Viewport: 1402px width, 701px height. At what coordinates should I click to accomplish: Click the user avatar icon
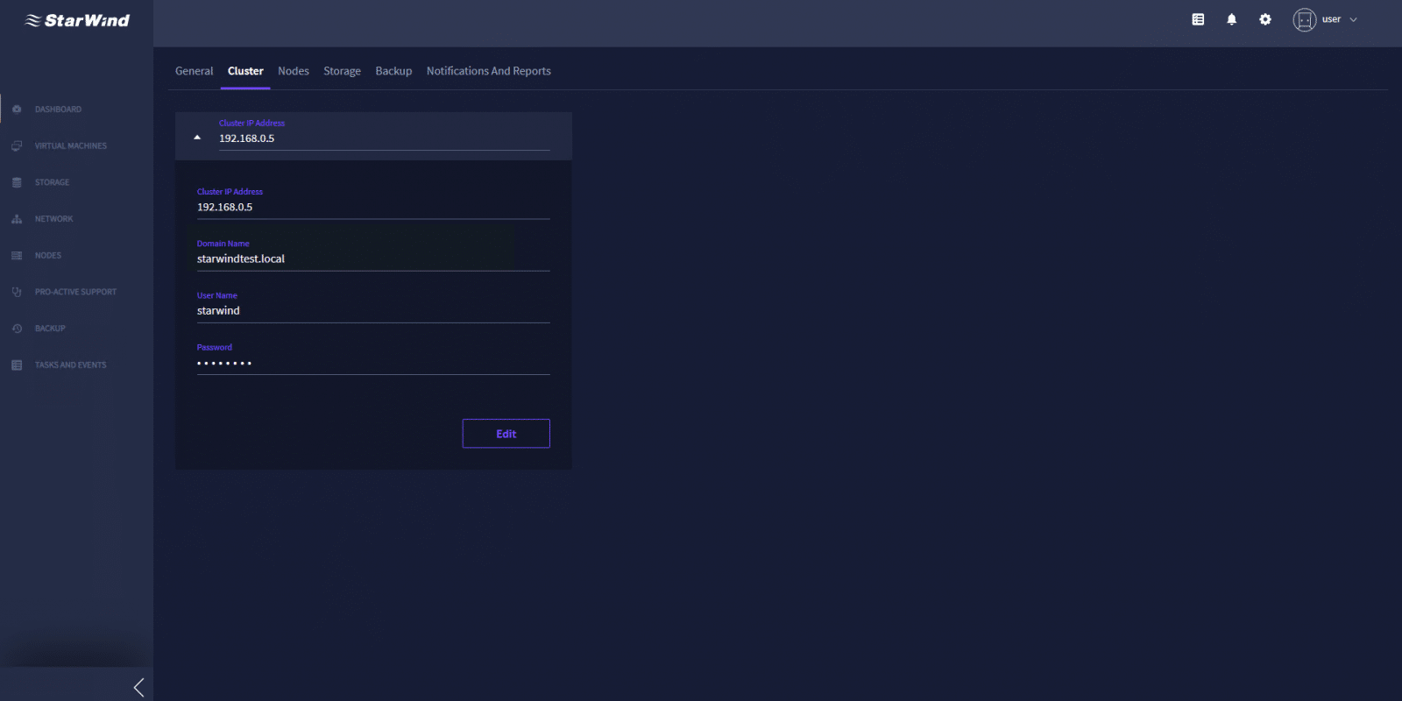[x=1304, y=19]
